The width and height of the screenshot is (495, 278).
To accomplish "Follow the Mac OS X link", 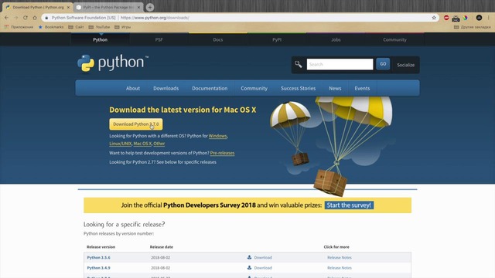I will pos(142,144).
